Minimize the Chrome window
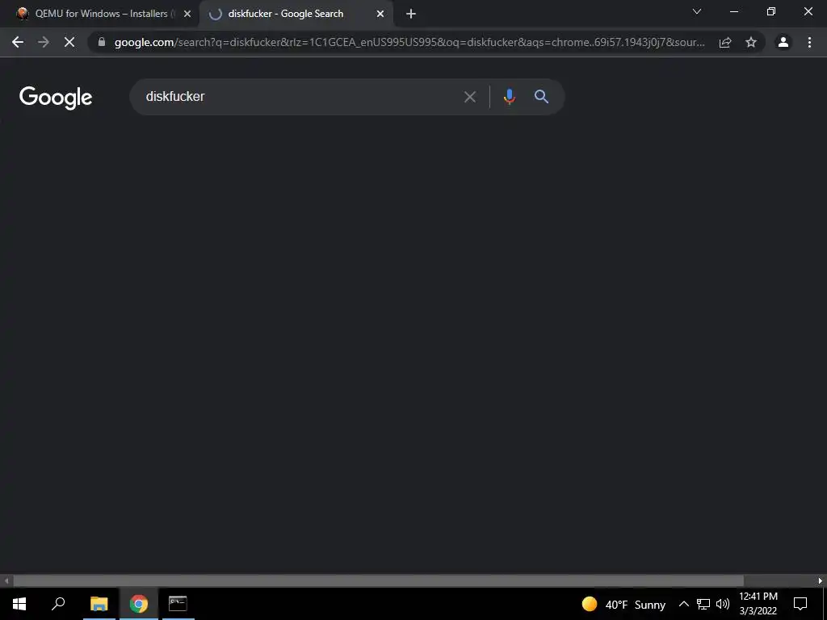The height and width of the screenshot is (620, 827). click(x=733, y=11)
